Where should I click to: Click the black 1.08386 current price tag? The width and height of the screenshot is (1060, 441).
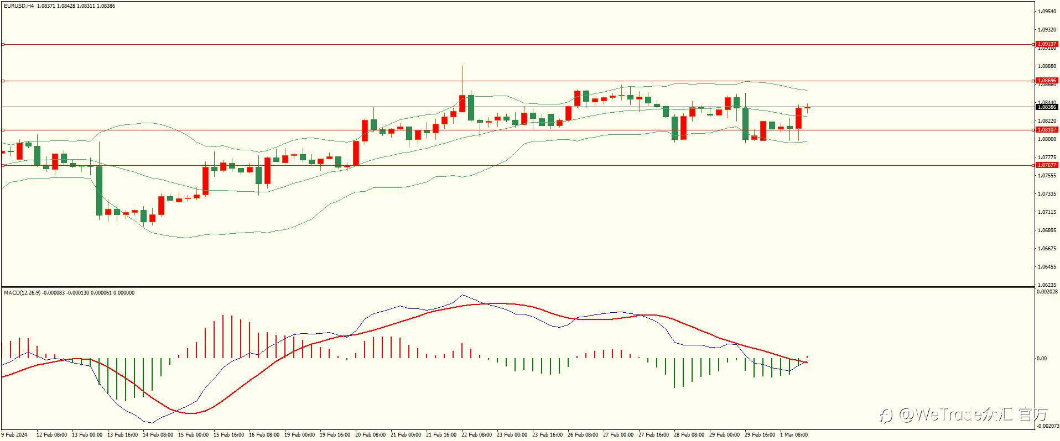[x=1046, y=107]
